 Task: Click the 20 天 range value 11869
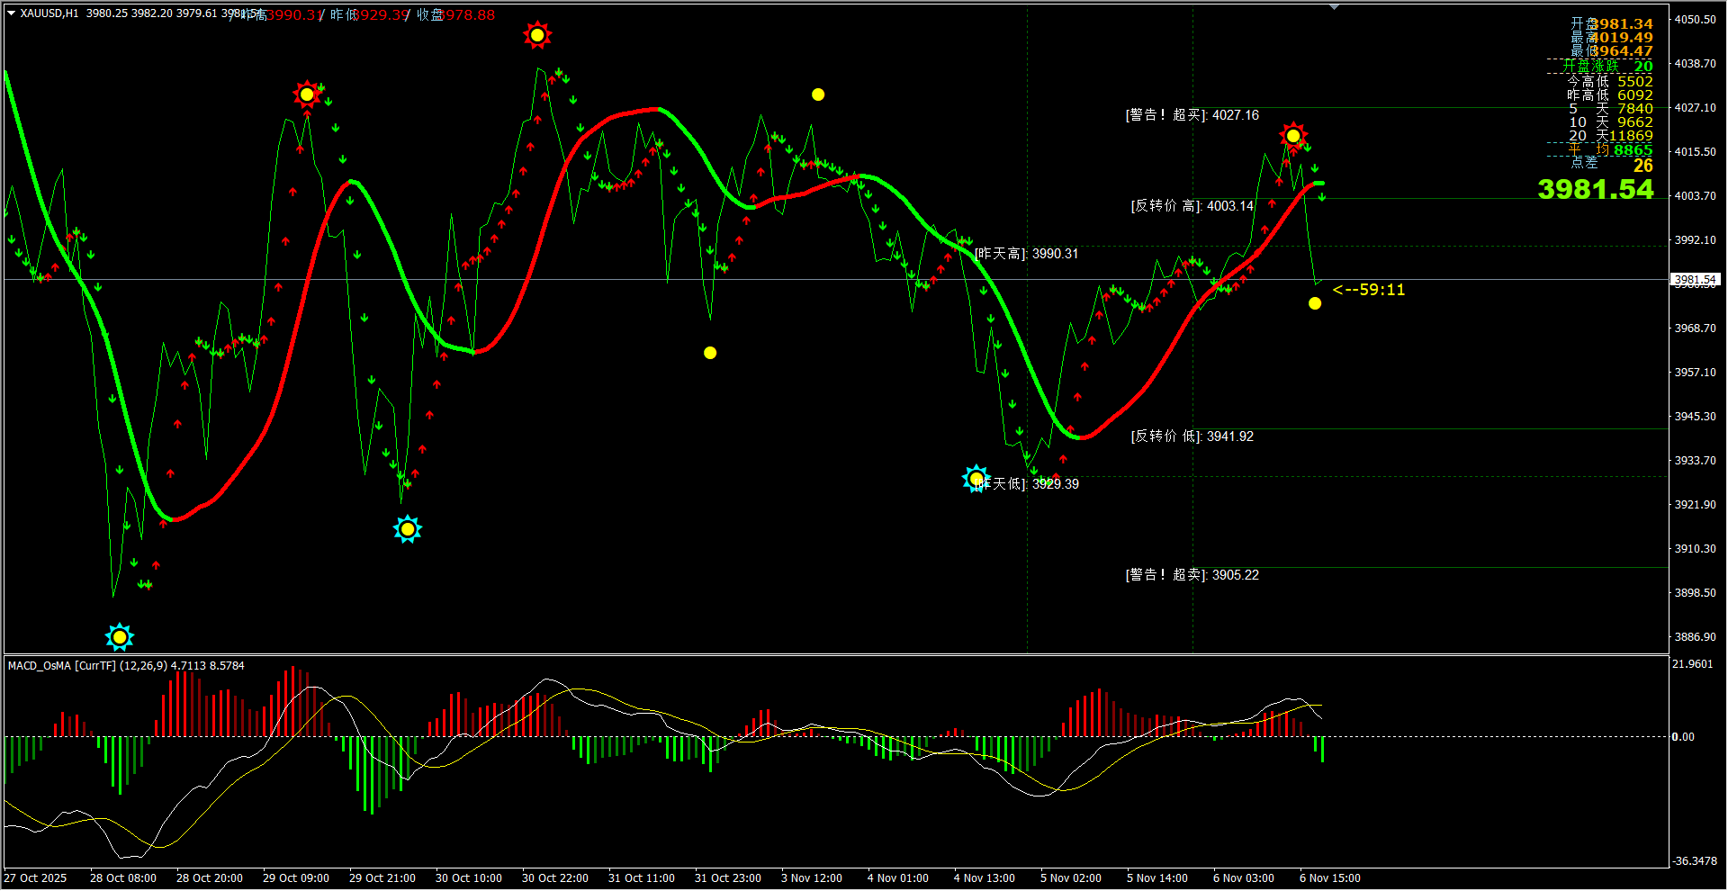(1631, 136)
